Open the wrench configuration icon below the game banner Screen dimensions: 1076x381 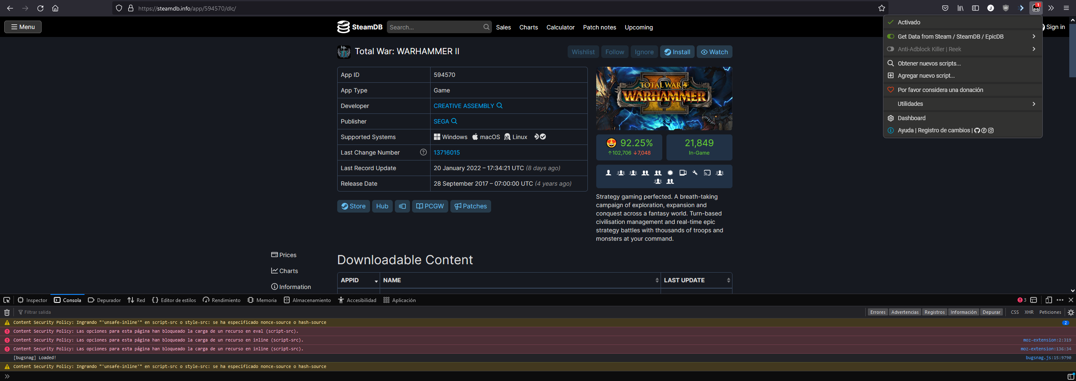click(695, 172)
